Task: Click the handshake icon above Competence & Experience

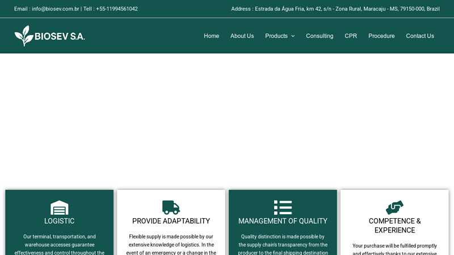Action: tap(394, 207)
